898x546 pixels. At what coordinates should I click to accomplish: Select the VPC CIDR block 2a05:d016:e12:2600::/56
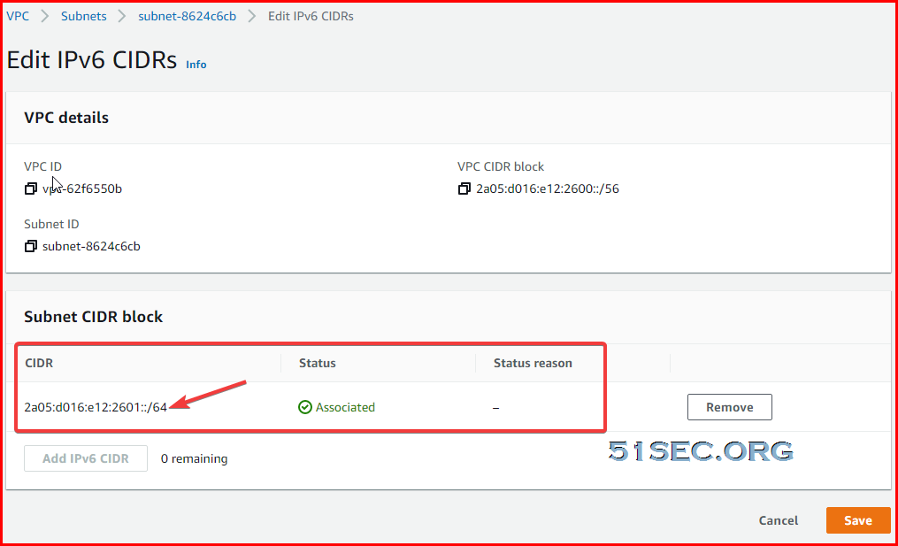(x=548, y=188)
